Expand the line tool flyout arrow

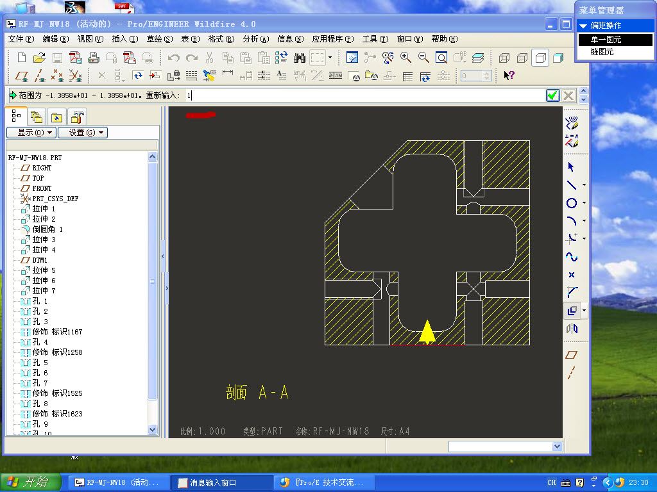pyautogui.click(x=584, y=185)
